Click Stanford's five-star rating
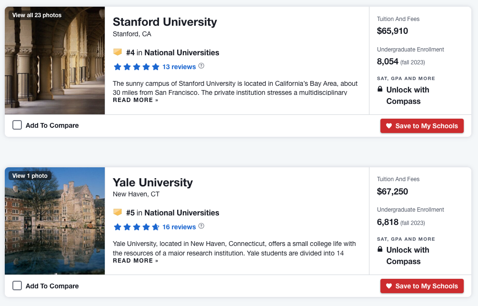Screen dimensions: 478x306 coord(136,67)
